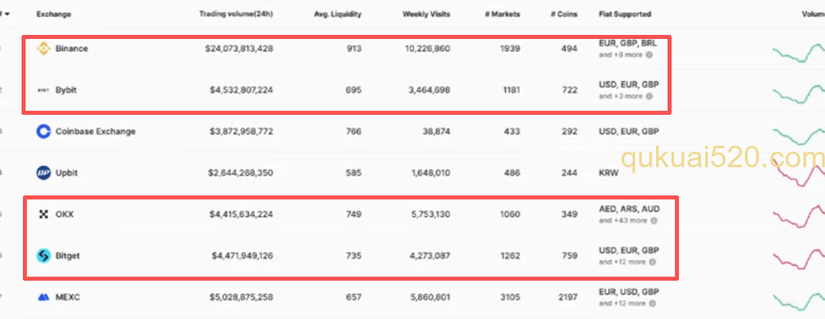
Task: Click info icon beside OKX '+43 more'
Action: (654, 220)
